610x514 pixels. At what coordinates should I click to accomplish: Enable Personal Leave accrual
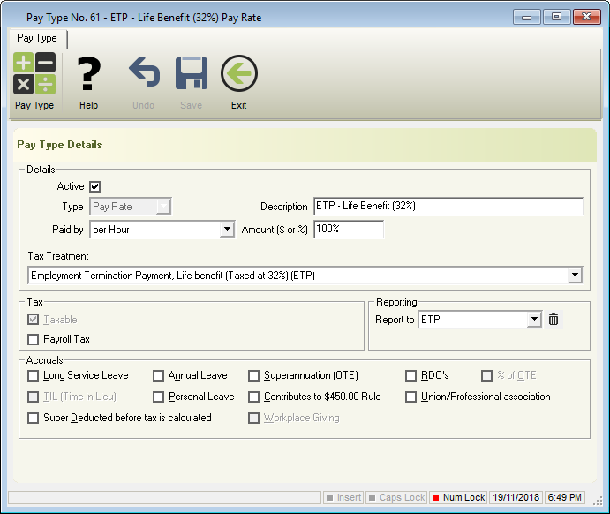pyautogui.click(x=158, y=397)
